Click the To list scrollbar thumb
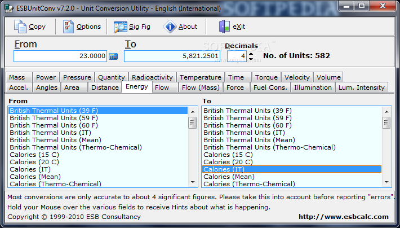The width and height of the screenshot is (400, 228). tap(386, 123)
